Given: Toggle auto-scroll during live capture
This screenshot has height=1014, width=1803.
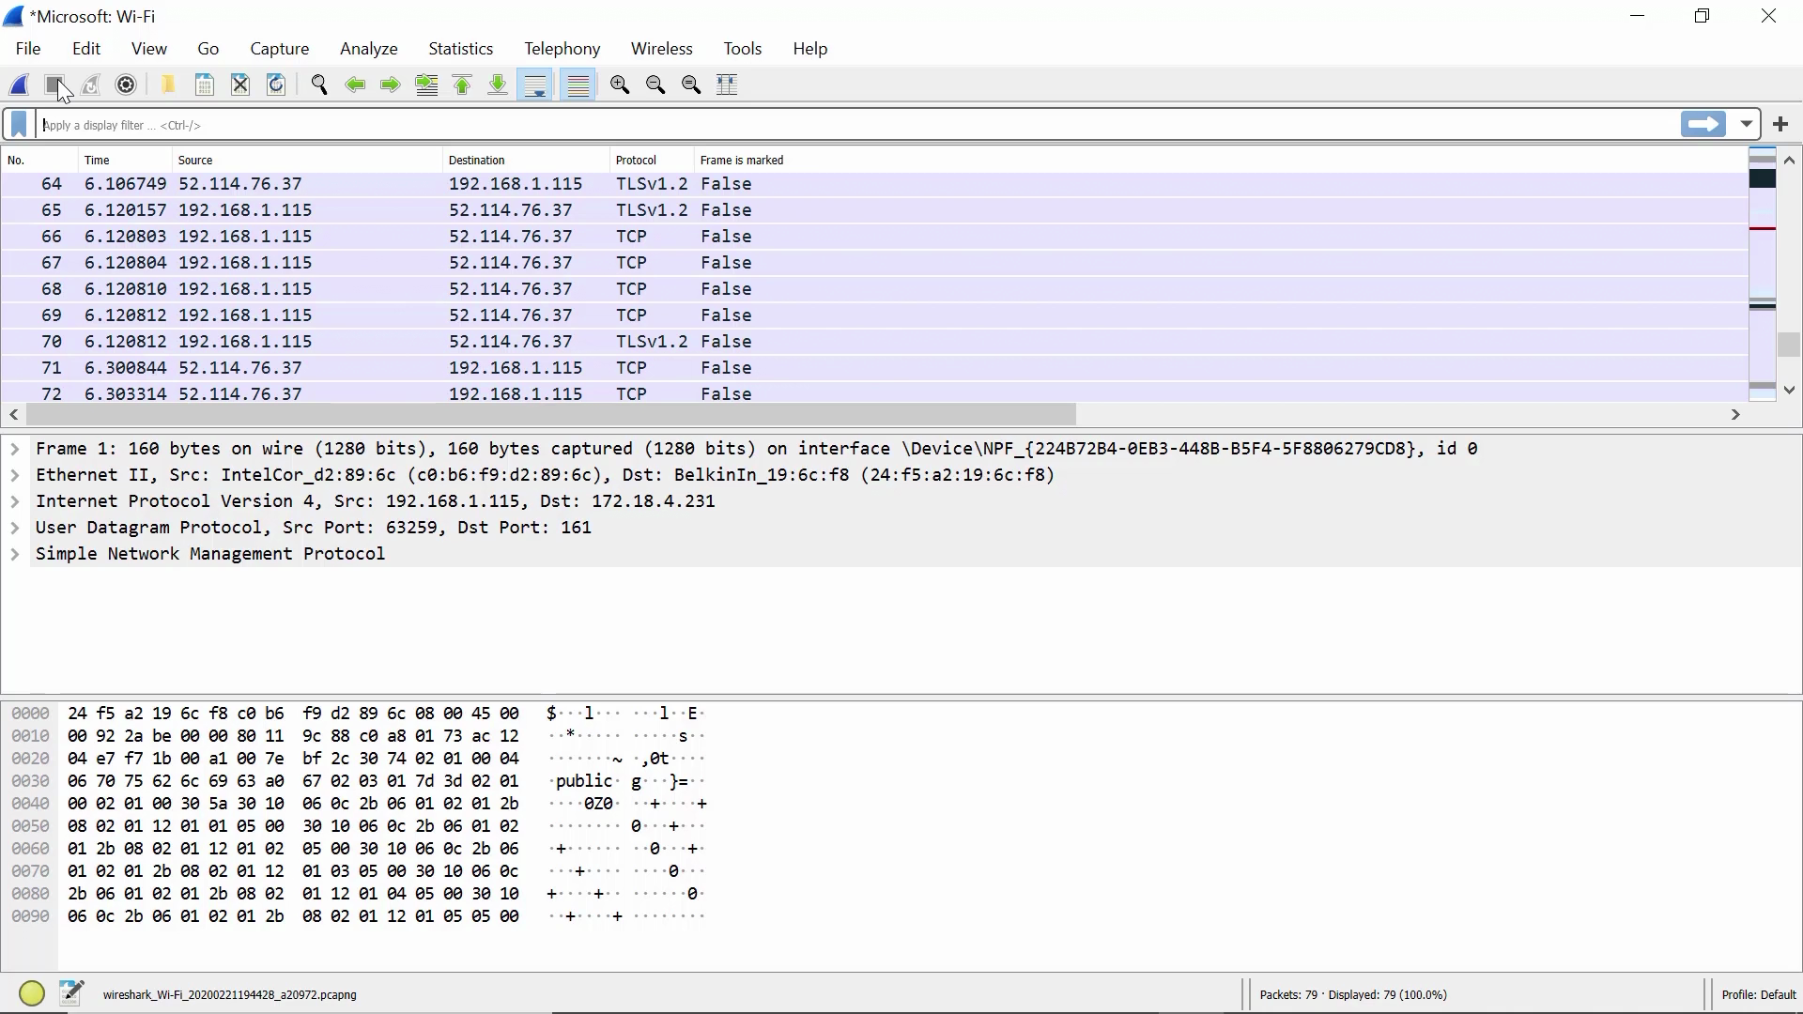Looking at the screenshot, I should click(535, 84).
